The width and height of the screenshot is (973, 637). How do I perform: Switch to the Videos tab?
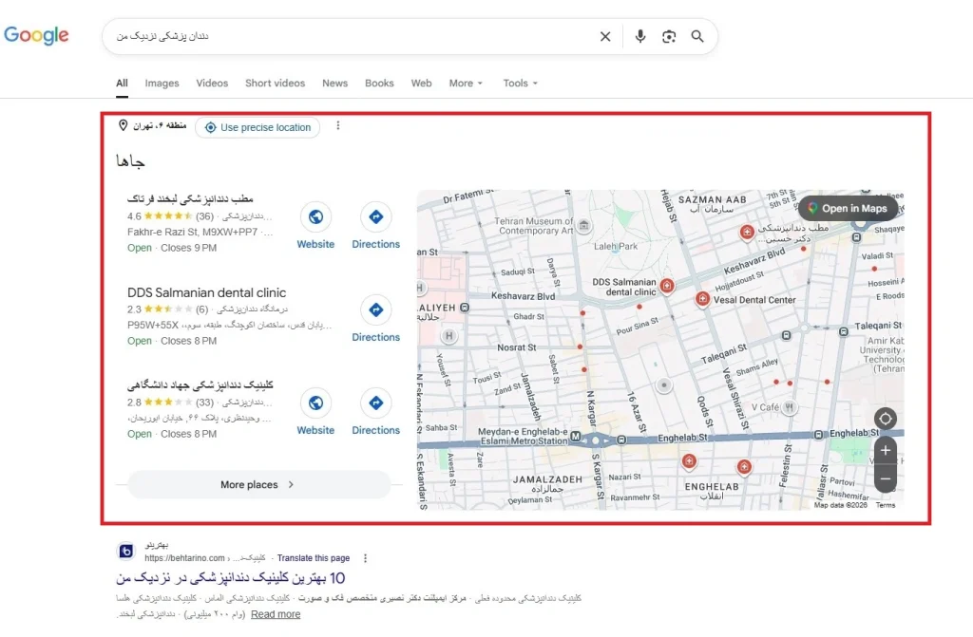(212, 84)
